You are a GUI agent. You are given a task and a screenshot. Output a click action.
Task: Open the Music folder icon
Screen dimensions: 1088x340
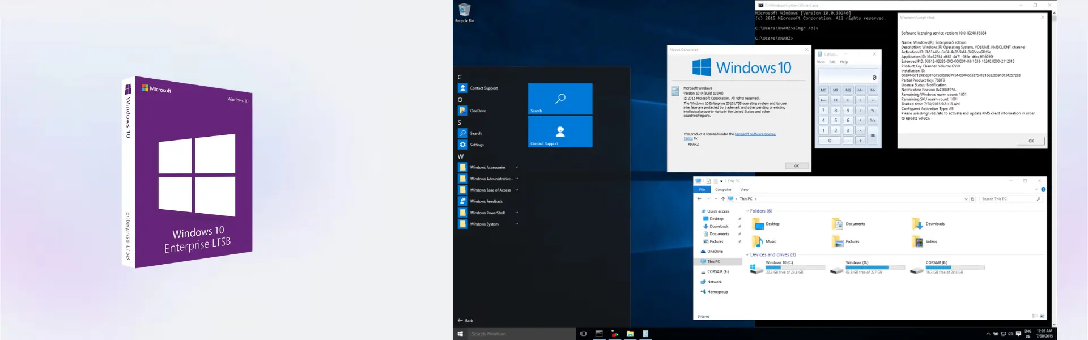758,242
